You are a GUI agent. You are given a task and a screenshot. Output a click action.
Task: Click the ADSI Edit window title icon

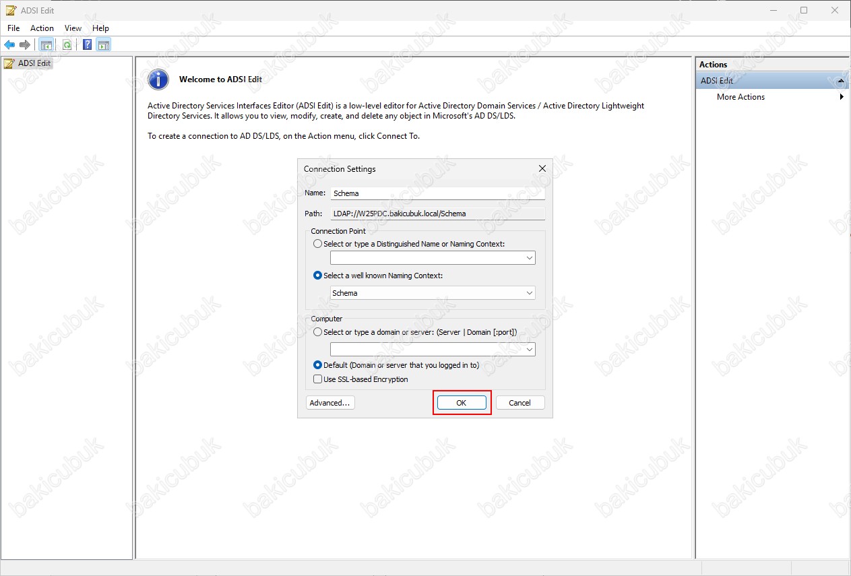[x=10, y=10]
